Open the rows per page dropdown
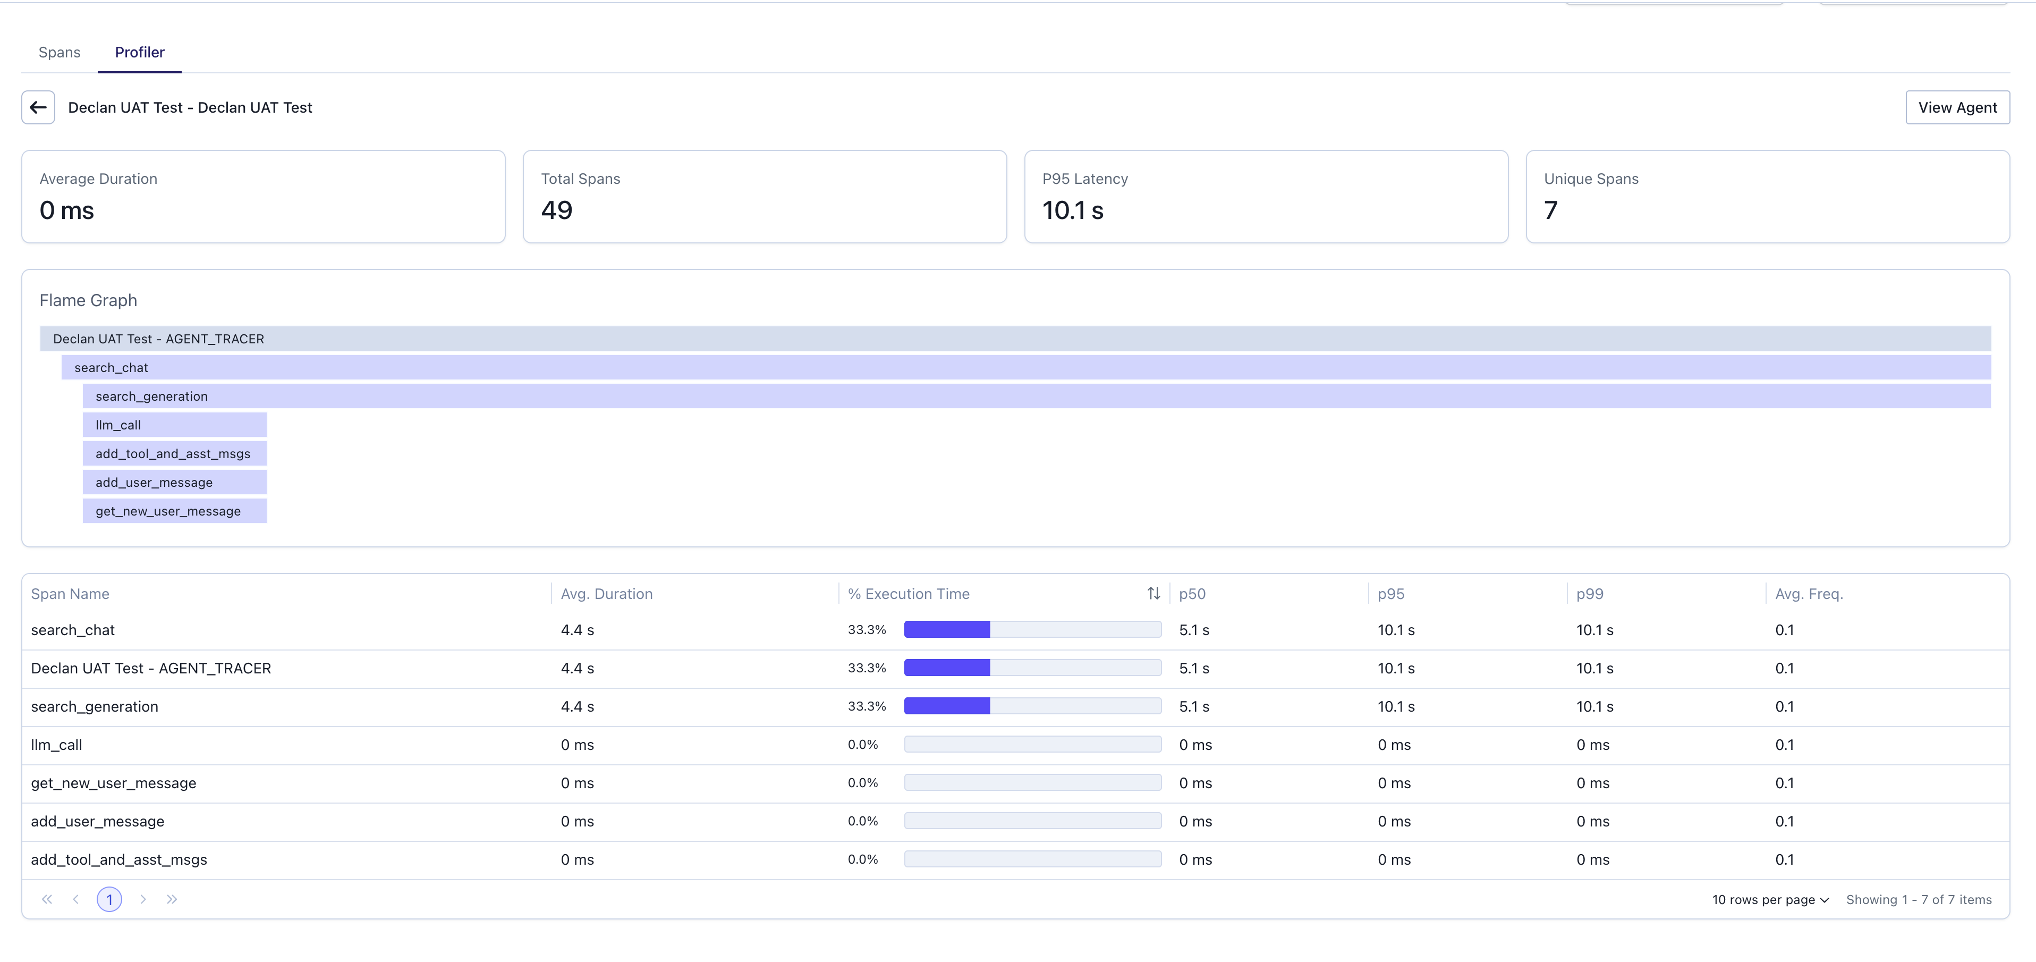 point(1770,900)
